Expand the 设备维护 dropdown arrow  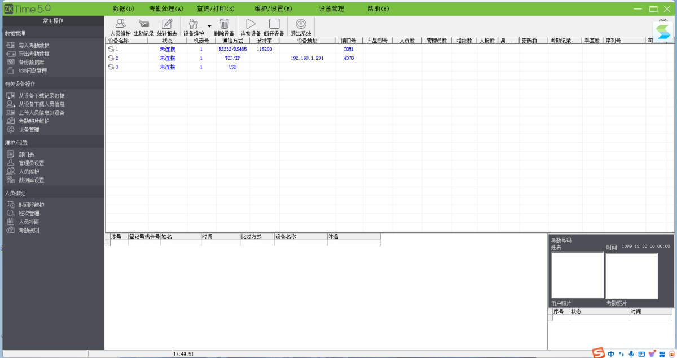pos(209,26)
